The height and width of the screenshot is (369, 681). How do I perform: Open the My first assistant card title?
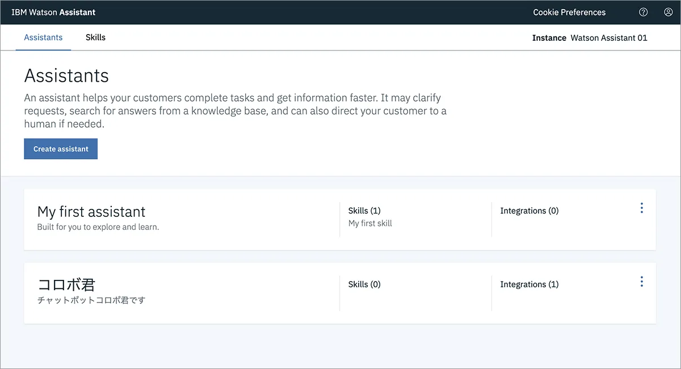tap(91, 212)
